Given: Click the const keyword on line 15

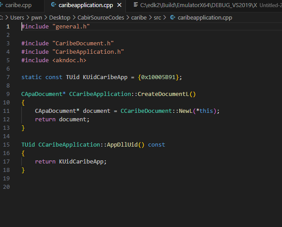Looking at the screenshot, I should (x=157, y=145).
